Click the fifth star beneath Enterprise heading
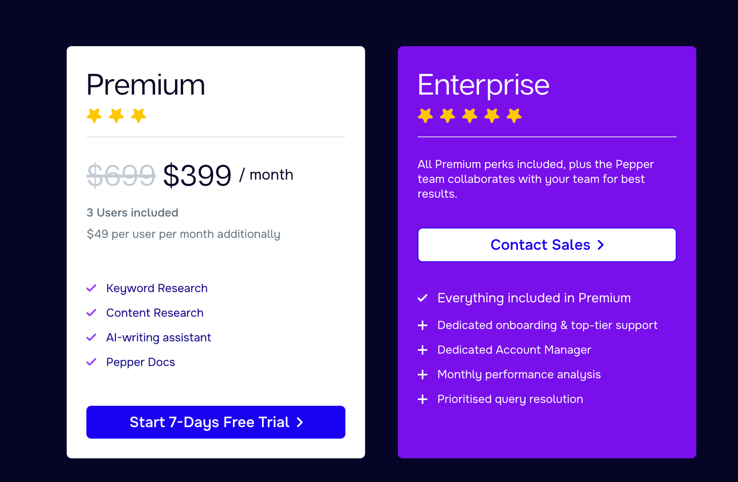This screenshot has width=738, height=482. 514,116
